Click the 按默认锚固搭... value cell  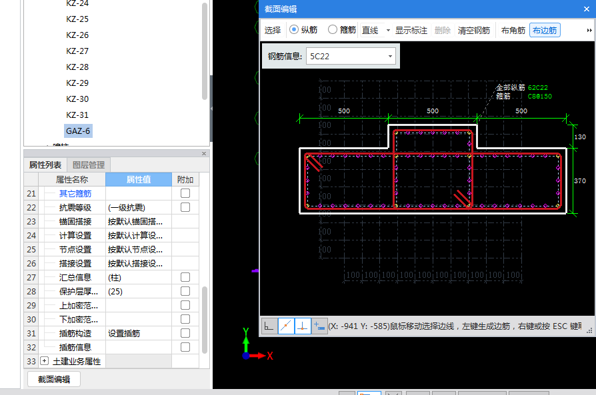pyautogui.click(x=139, y=221)
